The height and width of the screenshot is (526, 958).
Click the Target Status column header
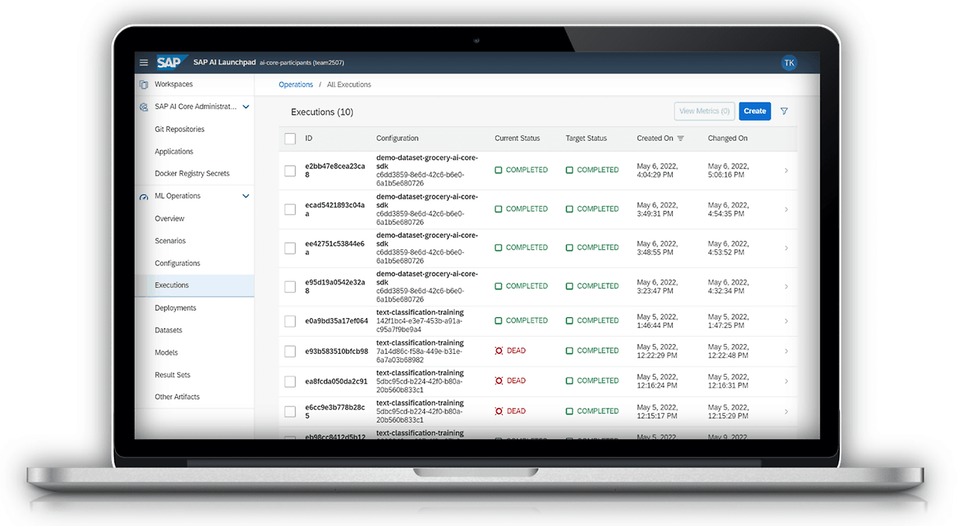586,138
